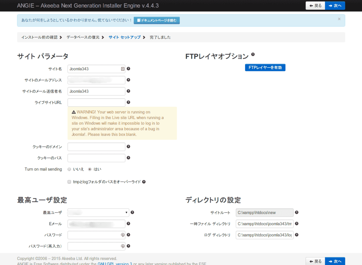Screen dimensions: 362x265
Task: Click the top 次へ button
Action: click(335, 6)
